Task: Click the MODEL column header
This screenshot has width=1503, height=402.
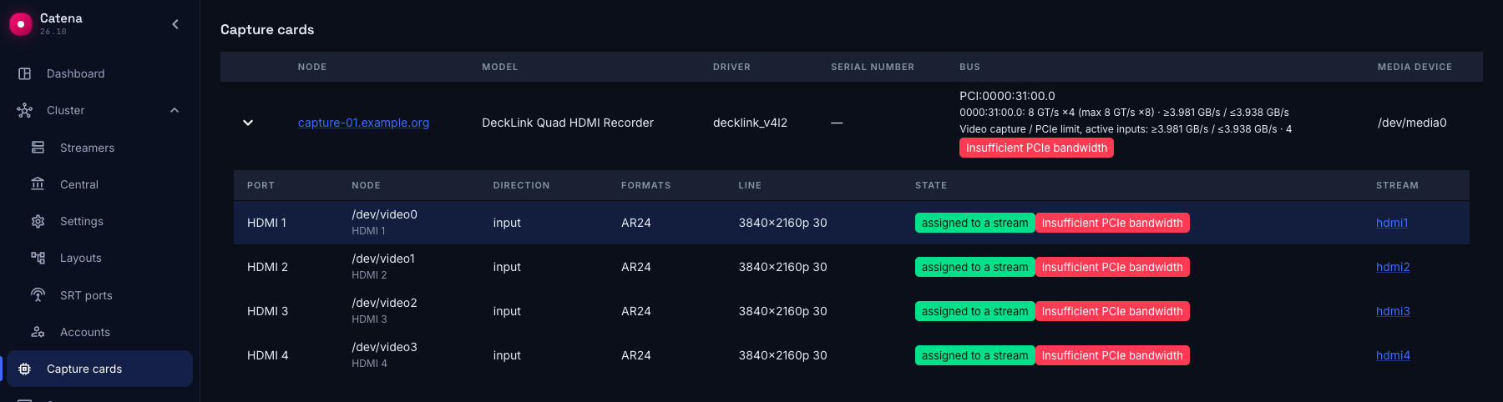Action: coord(500,67)
